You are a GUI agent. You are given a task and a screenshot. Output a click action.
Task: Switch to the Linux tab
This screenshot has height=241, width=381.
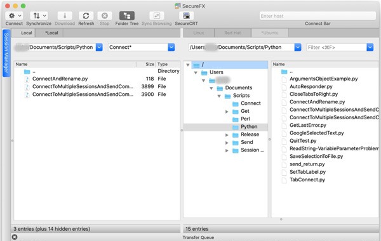(x=199, y=33)
